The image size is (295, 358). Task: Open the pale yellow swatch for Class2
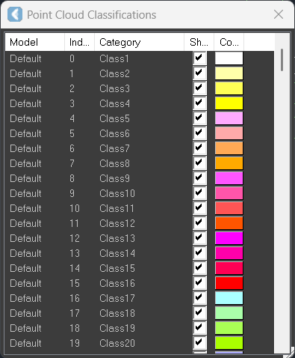229,73
